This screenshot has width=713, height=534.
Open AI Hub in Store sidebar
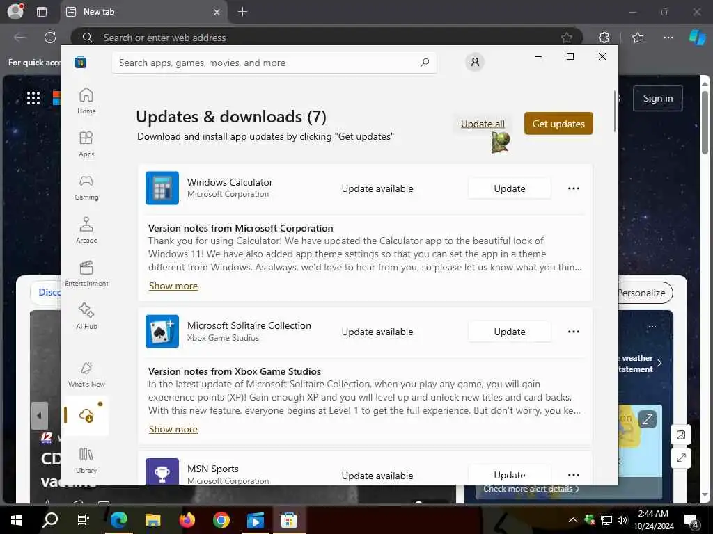coord(86,316)
